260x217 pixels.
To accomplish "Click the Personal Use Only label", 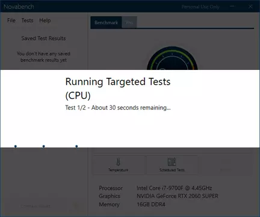I will pos(200,7).
